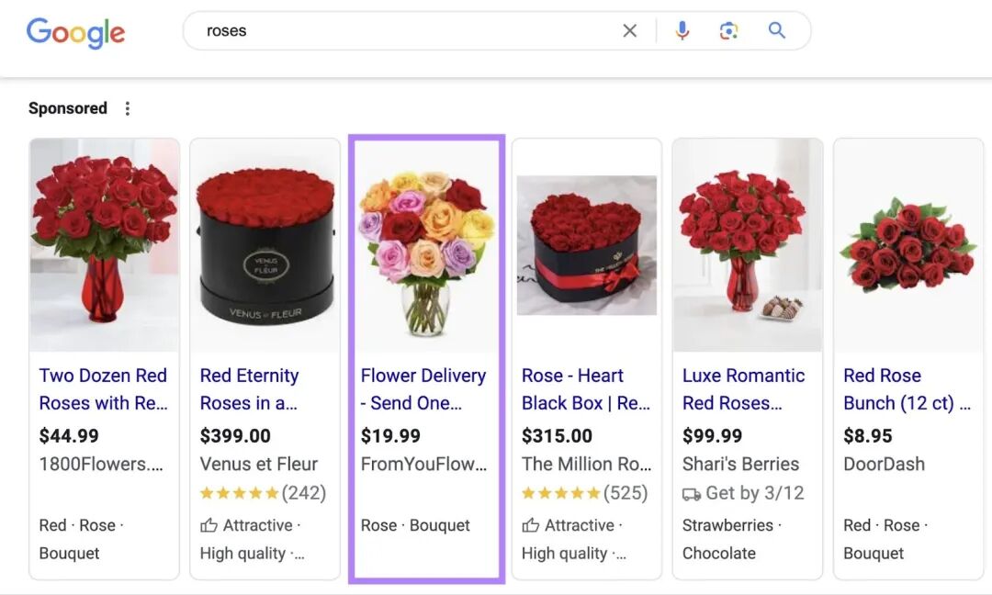The image size is (992, 595).
Task: Click the thumbs-up Attractive icon under Venus et Fleur
Action: [209, 525]
